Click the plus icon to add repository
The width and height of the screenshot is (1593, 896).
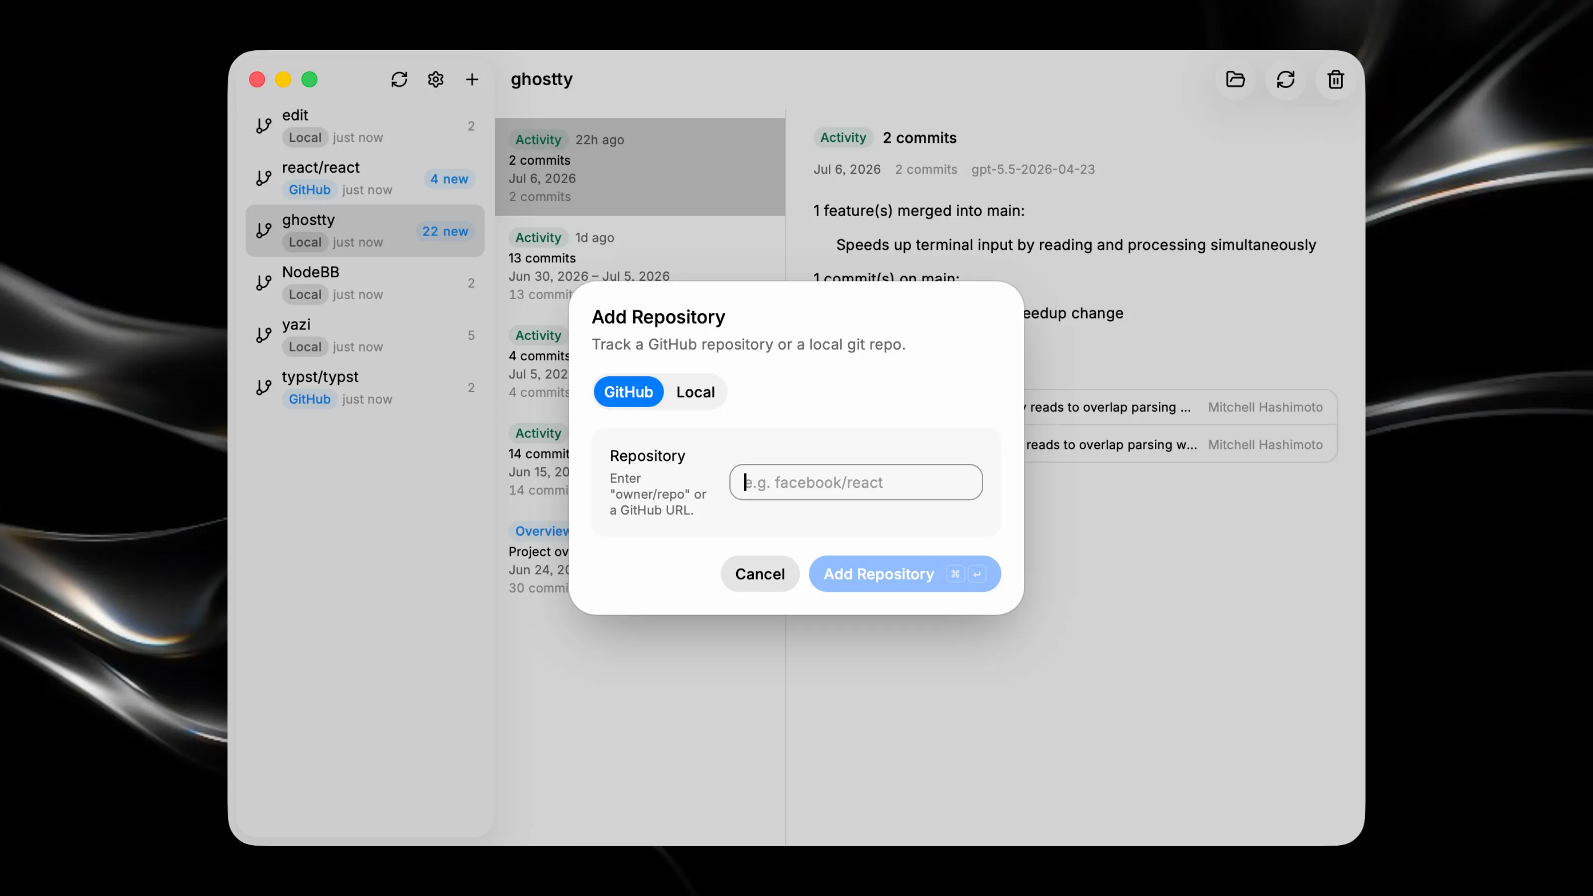click(x=472, y=79)
